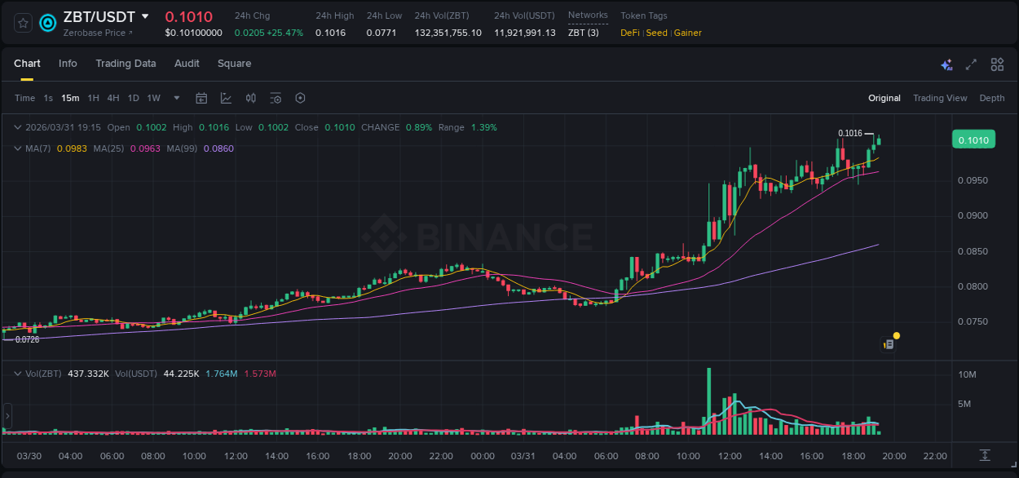Open chart settings via the hexagon icon

click(x=300, y=98)
